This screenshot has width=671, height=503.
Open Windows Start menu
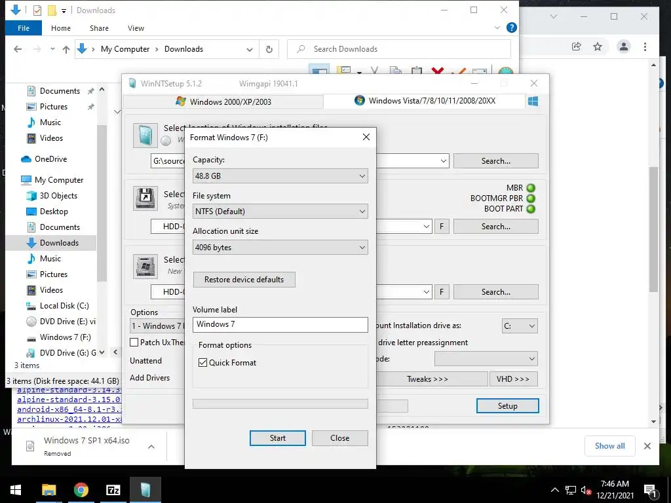[x=16, y=490]
